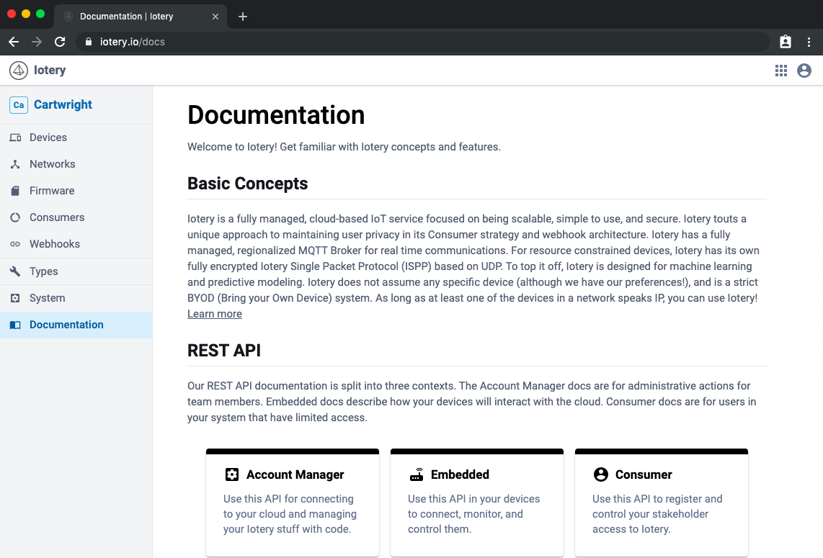Select the Documentation | Iotery browser tab
The height and width of the screenshot is (558, 823).
coord(140,17)
